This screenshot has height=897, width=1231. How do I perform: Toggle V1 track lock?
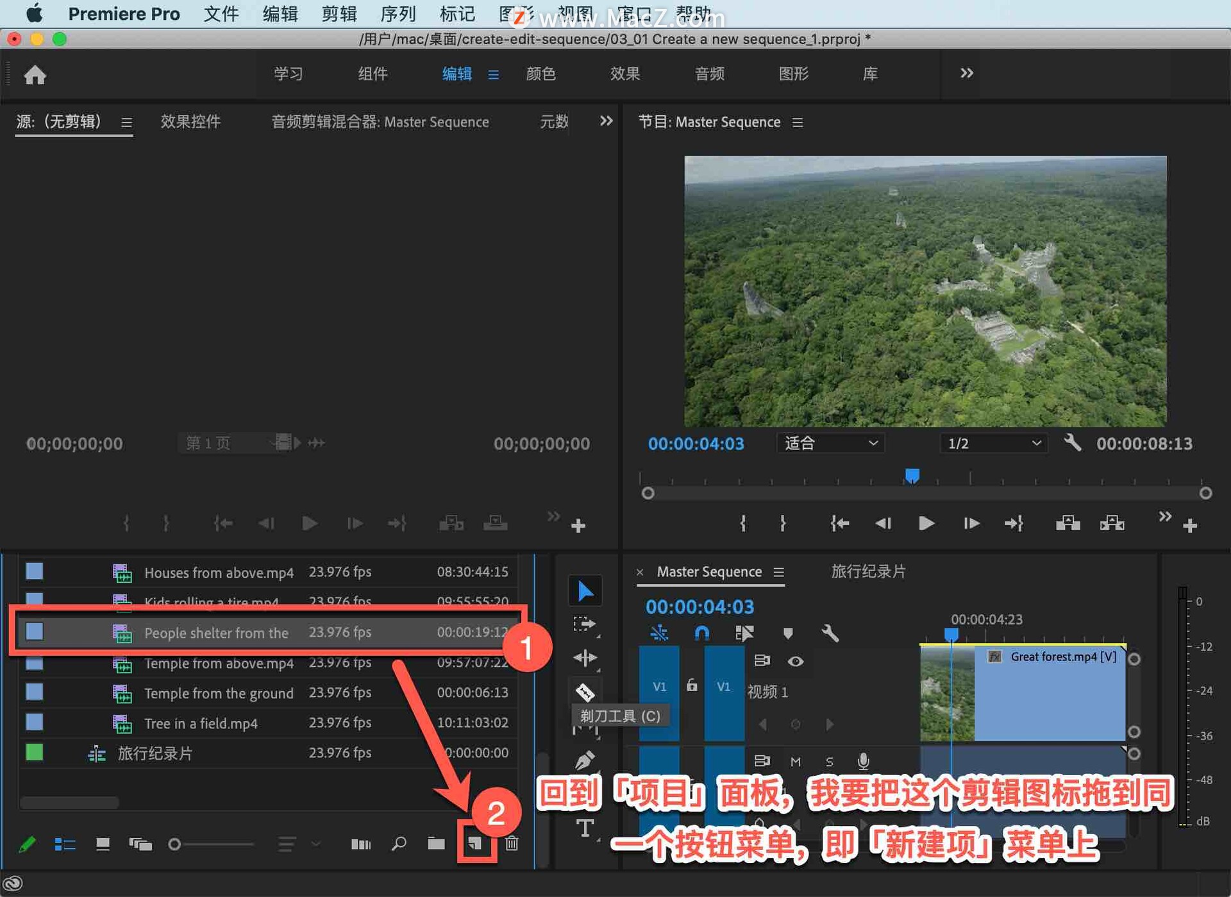(692, 685)
